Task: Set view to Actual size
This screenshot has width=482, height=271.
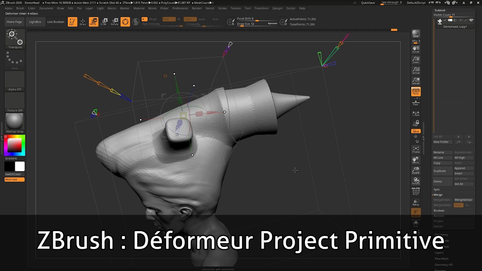Action: 416,70
